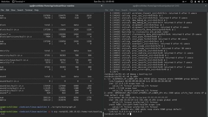Viewport: 208px width, 117px height.
Task: Click the linux-mainline terminal title bar
Action: pos(52,6)
